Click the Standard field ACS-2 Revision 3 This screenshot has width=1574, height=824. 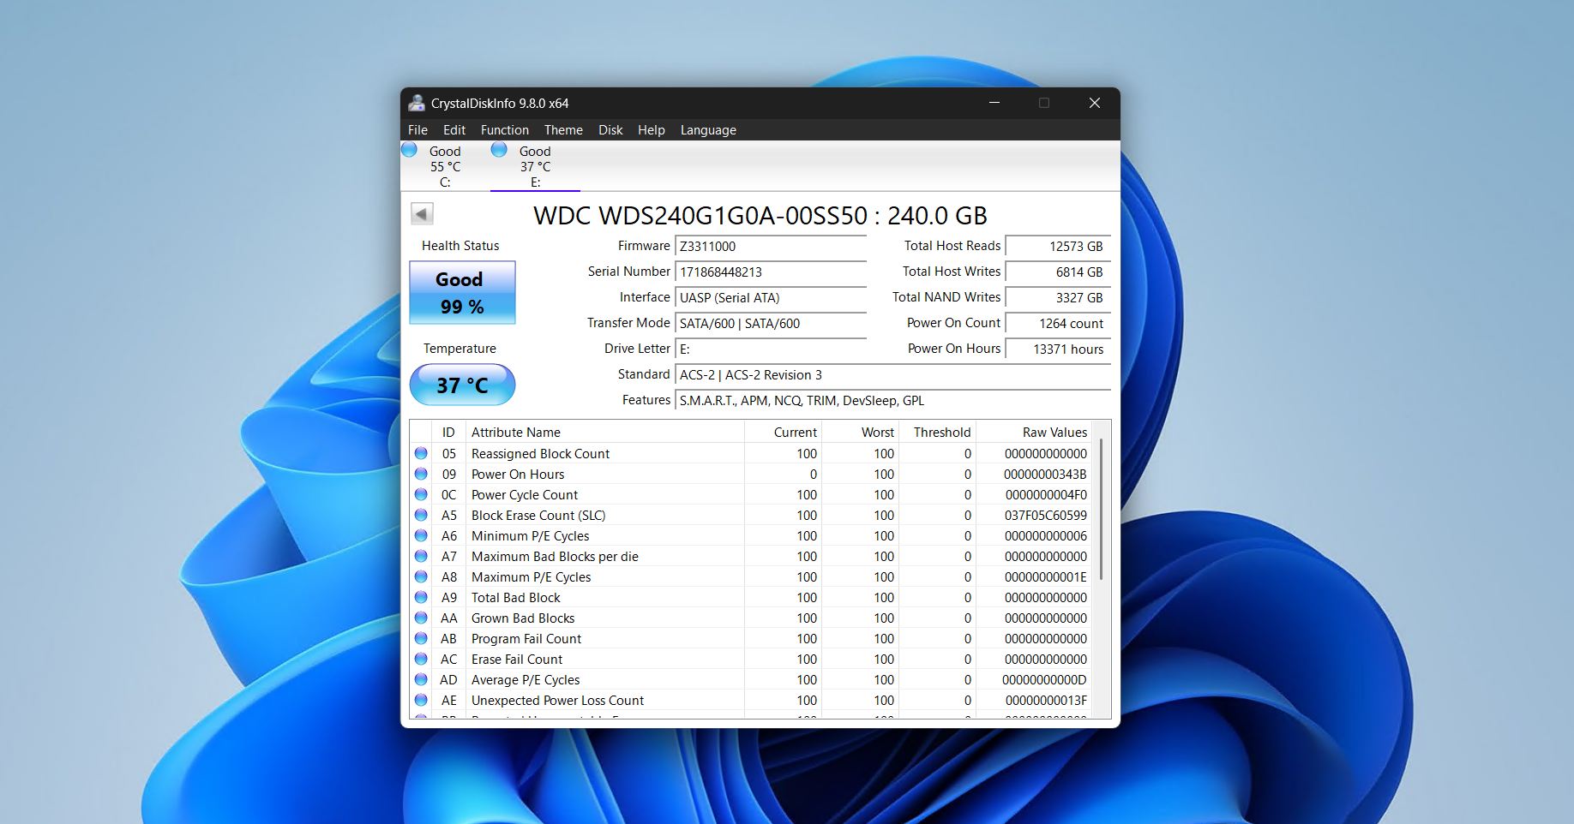point(892,375)
